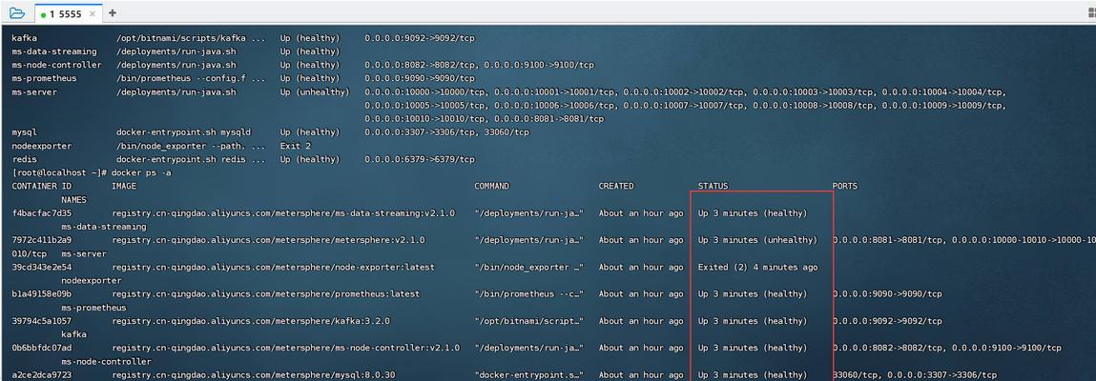Viewport: 1096px width, 381px height.
Task: Click "Exit 2" state of nodeexporter
Action: point(296,146)
